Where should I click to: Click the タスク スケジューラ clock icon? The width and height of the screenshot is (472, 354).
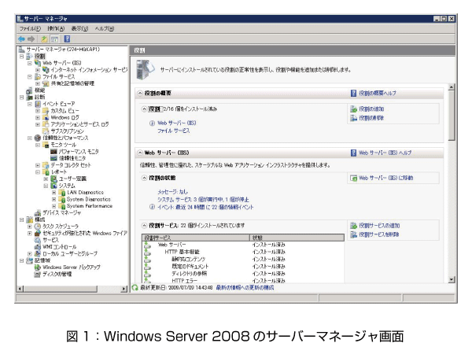click(x=38, y=227)
